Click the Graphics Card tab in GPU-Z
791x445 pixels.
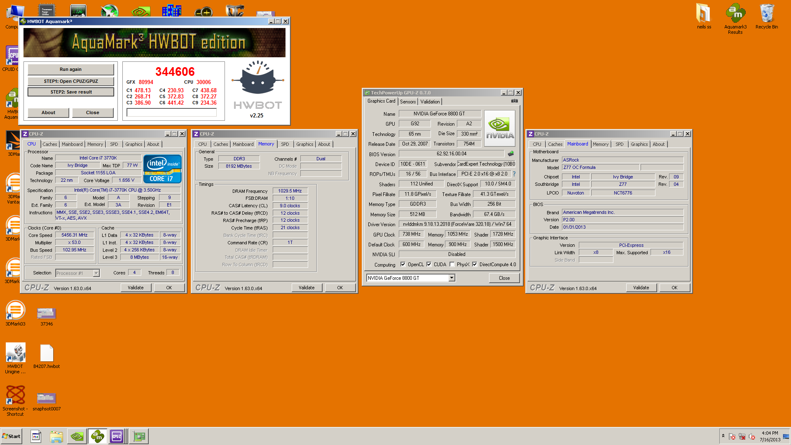(381, 101)
